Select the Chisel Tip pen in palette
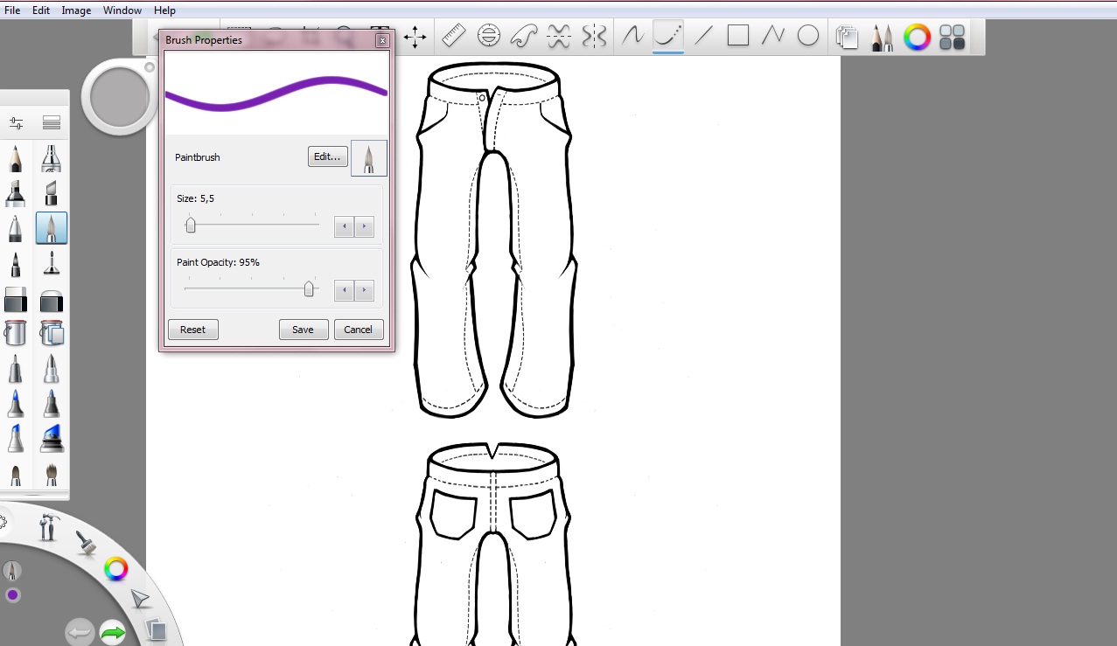Viewport: 1117px width, 646px height. click(52, 193)
